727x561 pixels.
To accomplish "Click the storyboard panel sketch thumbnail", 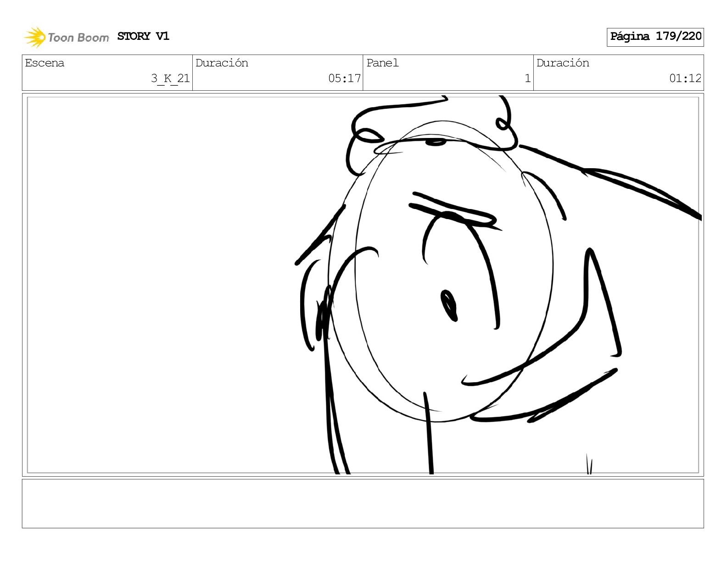I will coord(363,285).
